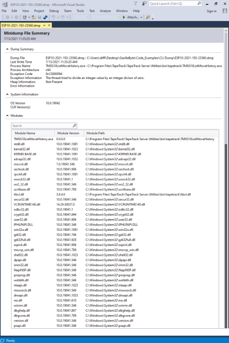
Task: Click the Visual Studio logo in title bar
Action: [x=5, y=4]
